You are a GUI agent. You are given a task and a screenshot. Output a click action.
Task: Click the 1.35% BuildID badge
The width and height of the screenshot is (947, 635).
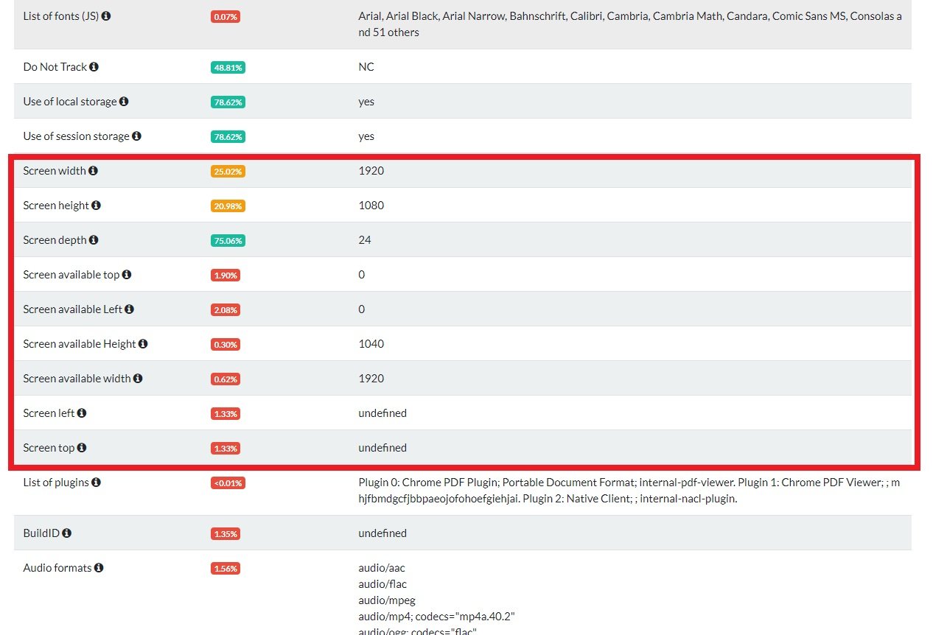(226, 534)
